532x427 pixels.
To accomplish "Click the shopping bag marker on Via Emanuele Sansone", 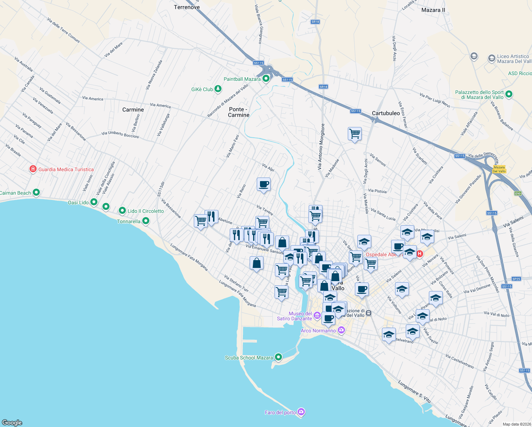I will [x=282, y=243].
